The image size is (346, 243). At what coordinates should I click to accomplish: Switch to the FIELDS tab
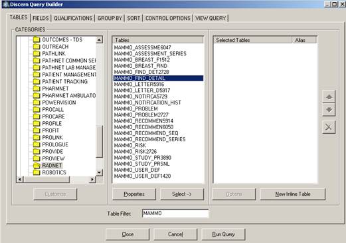(41, 18)
